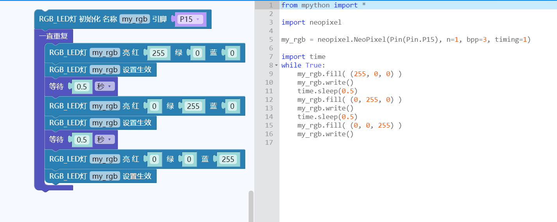Image resolution: width=557 pixels, height=222 pixels.
Task: Click the first time.sleep(0.5) code line
Action: (327, 91)
